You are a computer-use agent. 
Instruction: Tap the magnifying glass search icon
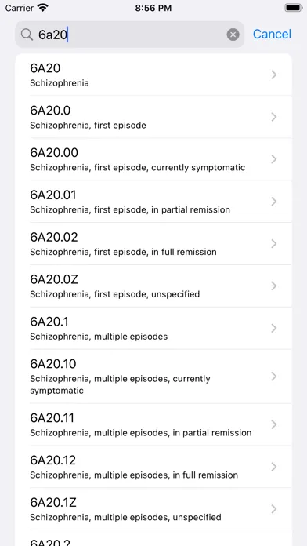point(27,35)
